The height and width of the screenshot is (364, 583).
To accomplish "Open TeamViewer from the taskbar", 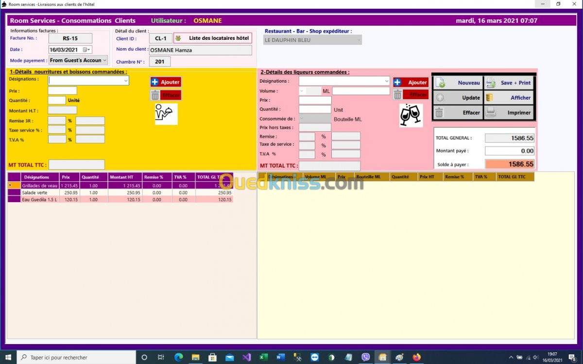I will tap(314, 357).
